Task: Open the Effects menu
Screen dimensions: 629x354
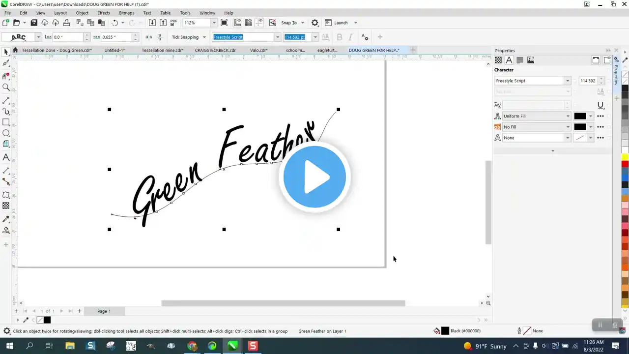Action: click(x=104, y=13)
